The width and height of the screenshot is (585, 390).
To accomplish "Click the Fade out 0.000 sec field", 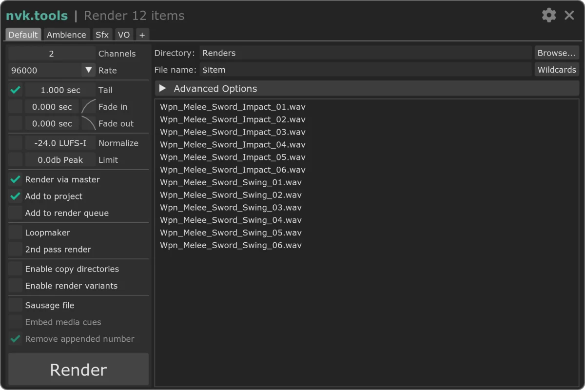I will point(52,123).
